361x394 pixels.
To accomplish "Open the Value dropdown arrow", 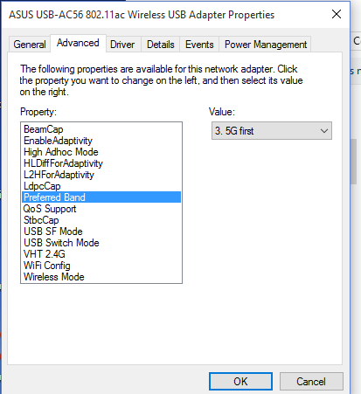I will 324,131.
